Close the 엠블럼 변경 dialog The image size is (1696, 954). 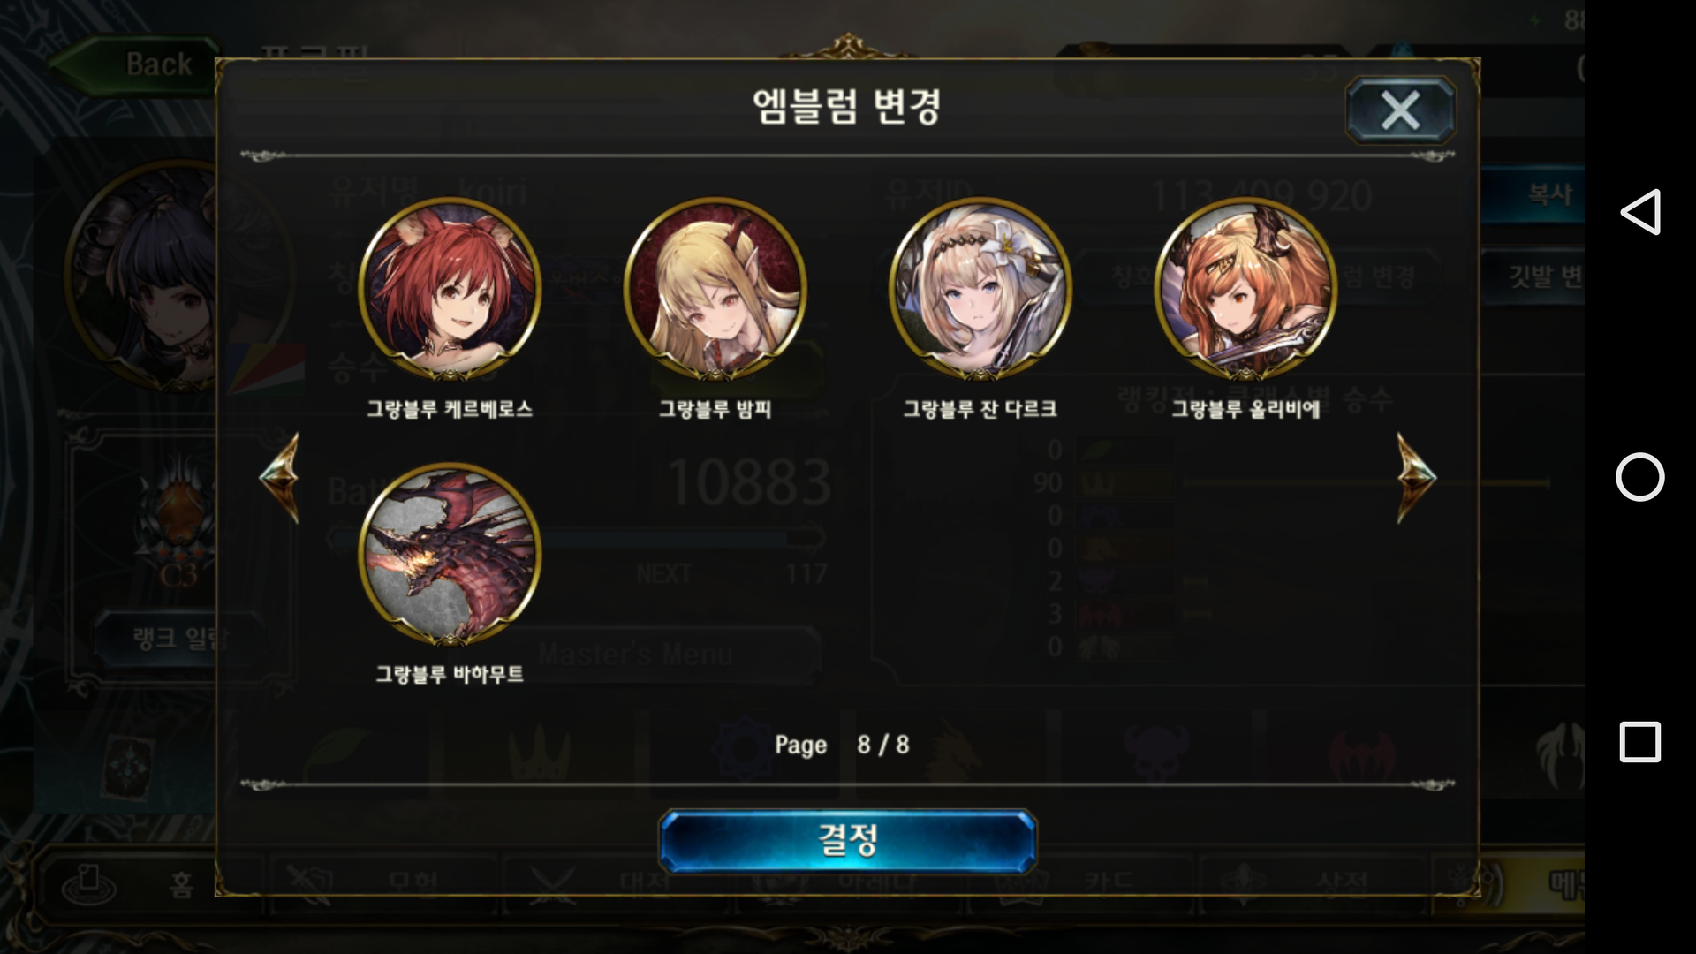point(1400,110)
